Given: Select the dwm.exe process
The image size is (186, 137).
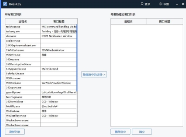Looking at the screenshot, I should tap(41, 36).
